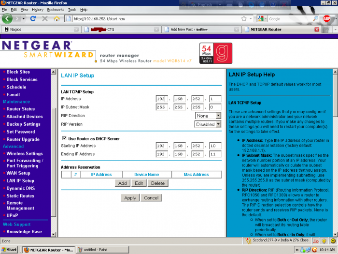Bookmark this page with the star icon
338x254 pixels.
click(244, 19)
